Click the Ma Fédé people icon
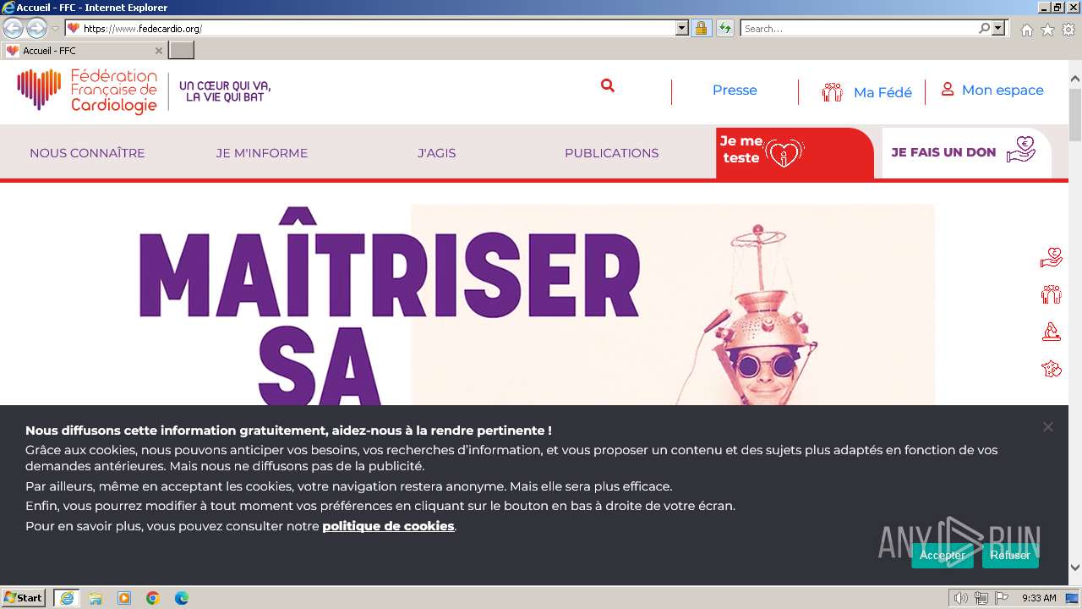1082x609 pixels. [833, 92]
